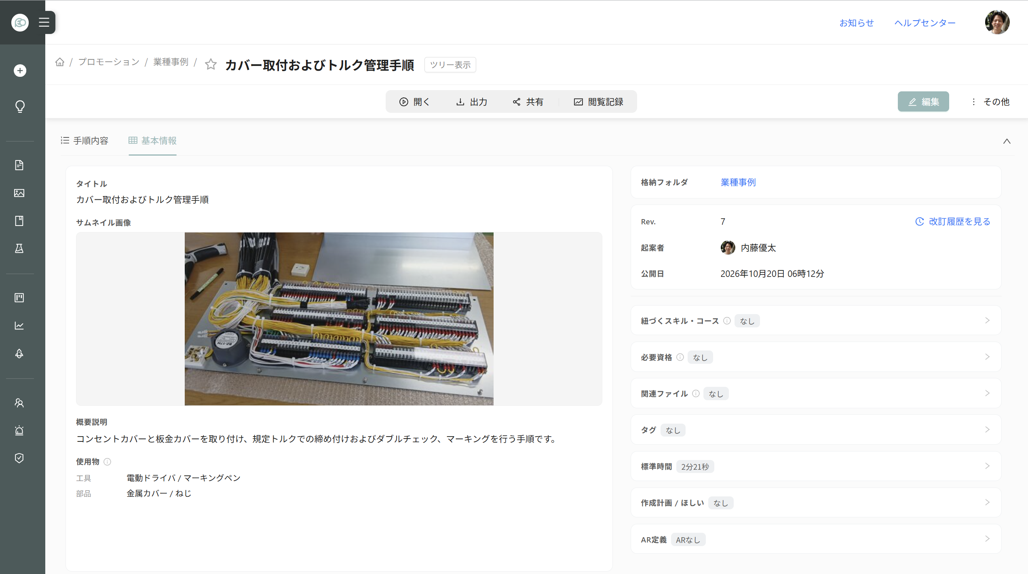Collapse the info panel with the up chevron
This screenshot has height=574, width=1028.
1007,141
